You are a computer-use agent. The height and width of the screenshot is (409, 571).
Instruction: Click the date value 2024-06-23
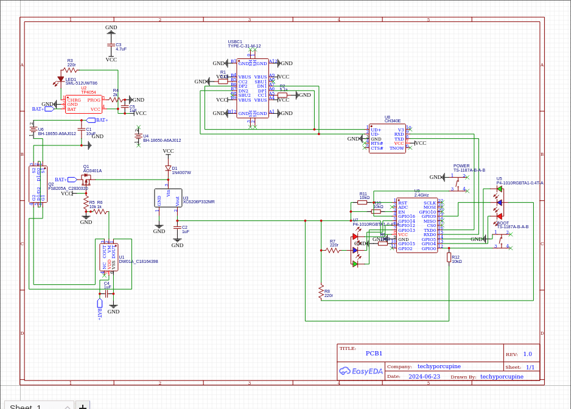(x=424, y=377)
